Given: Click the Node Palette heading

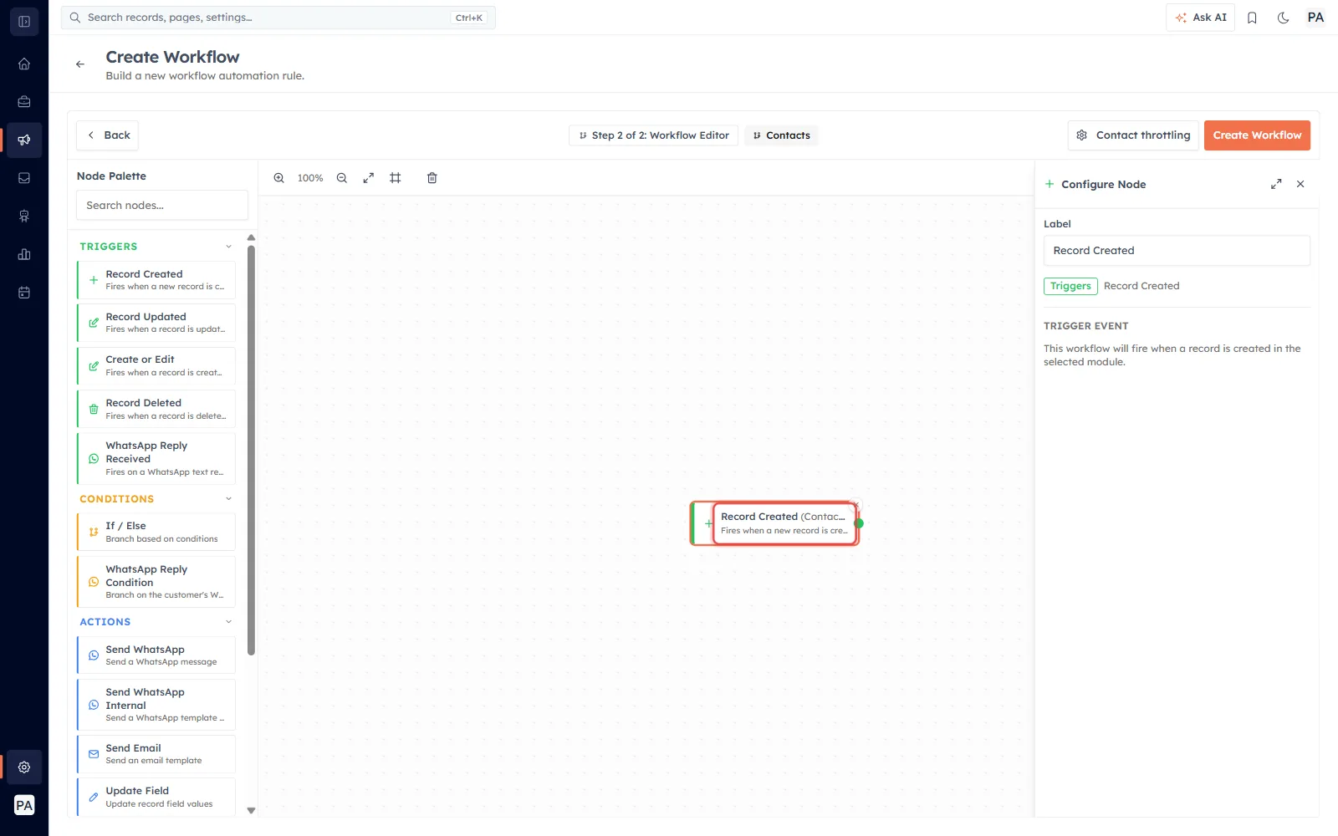Looking at the screenshot, I should (x=111, y=176).
